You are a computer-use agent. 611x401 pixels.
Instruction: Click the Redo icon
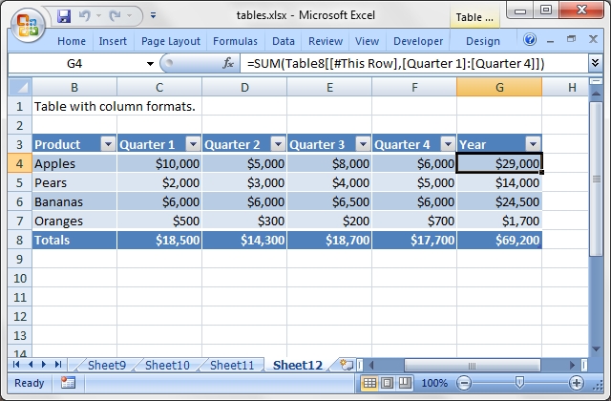[115, 16]
